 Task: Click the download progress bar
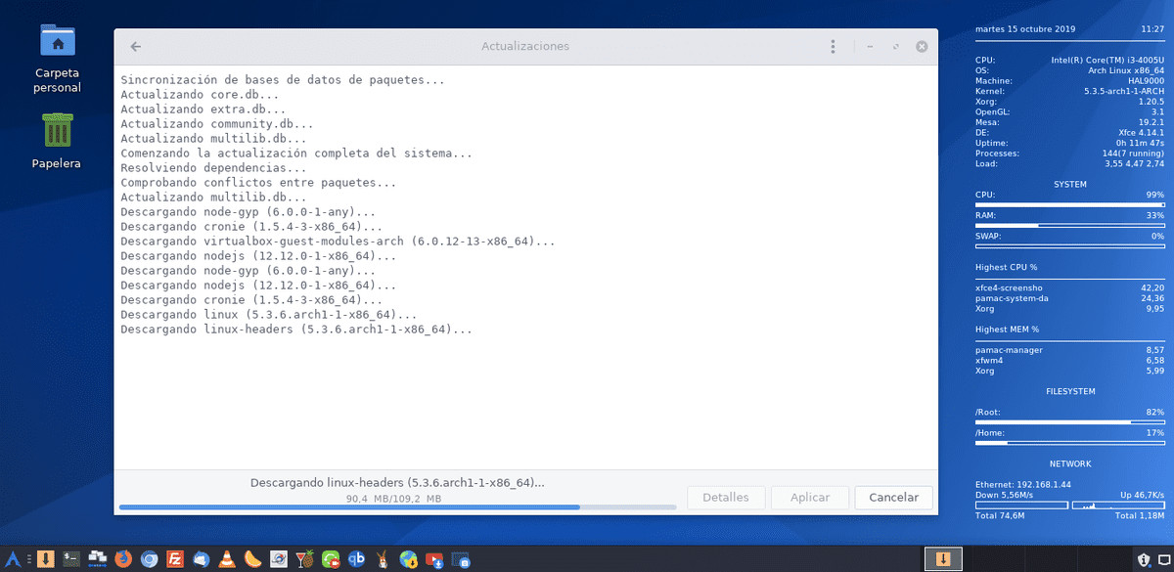(x=397, y=507)
